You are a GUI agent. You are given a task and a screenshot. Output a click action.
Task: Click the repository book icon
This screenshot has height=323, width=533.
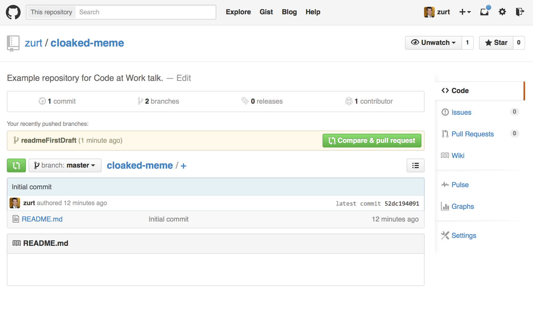point(13,44)
